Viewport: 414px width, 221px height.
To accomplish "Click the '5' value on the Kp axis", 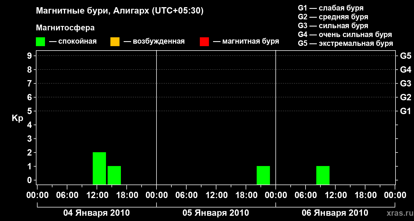I will pyautogui.click(x=30, y=111).
